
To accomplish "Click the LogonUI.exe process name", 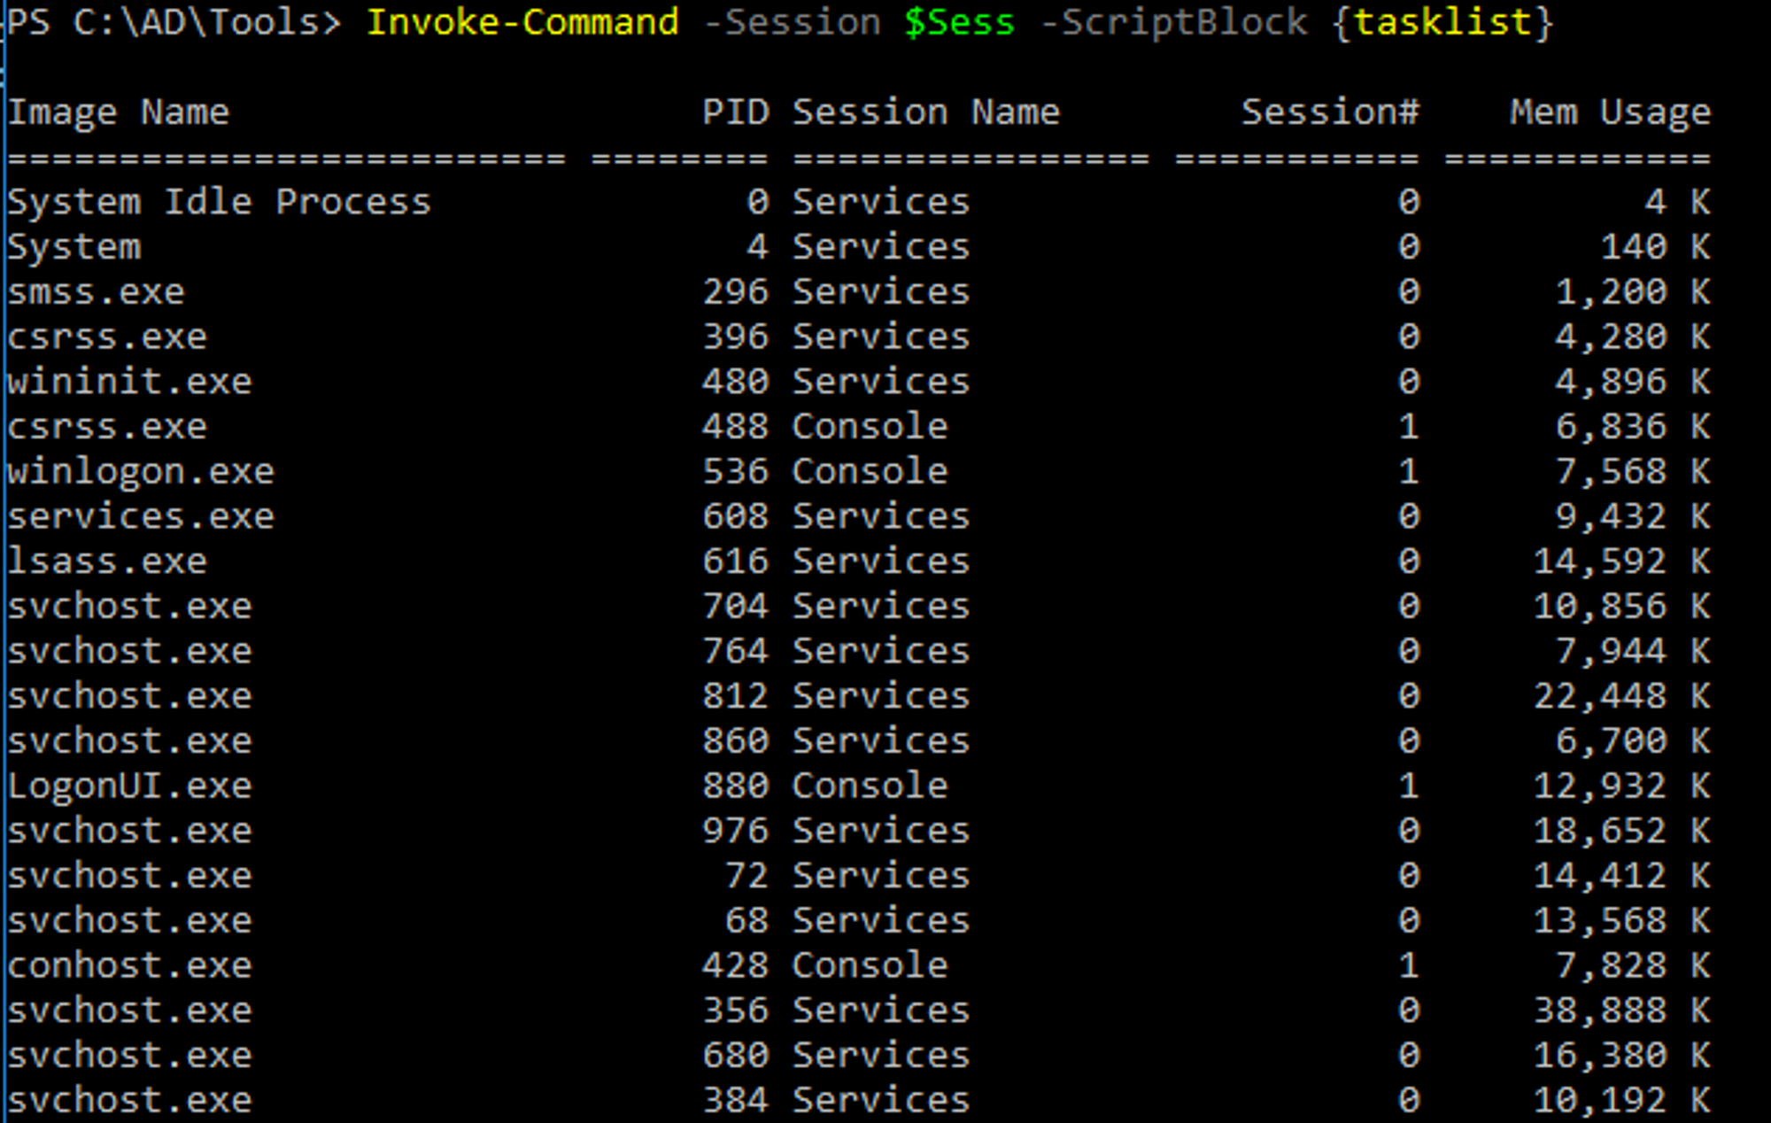I will [129, 786].
